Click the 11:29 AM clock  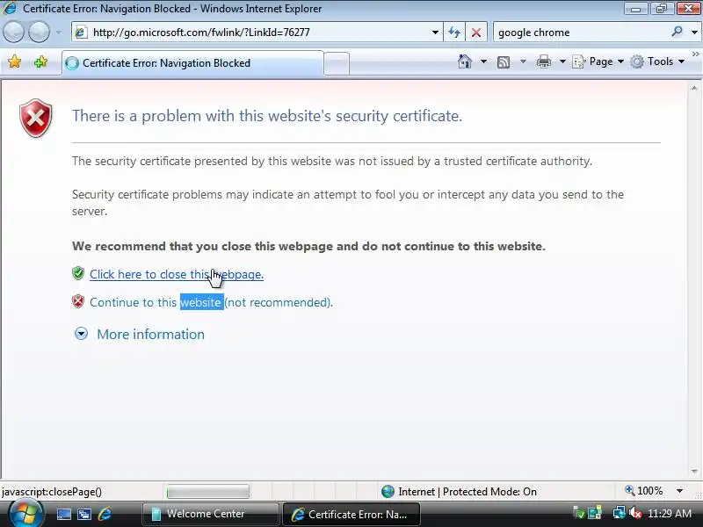pos(670,514)
